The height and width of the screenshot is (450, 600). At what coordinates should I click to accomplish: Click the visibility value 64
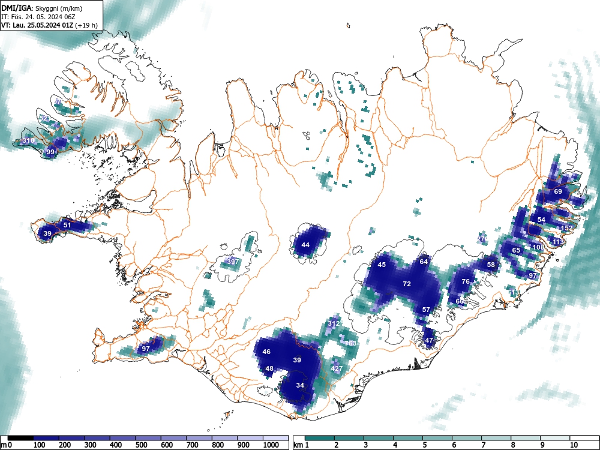pos(424,262)
